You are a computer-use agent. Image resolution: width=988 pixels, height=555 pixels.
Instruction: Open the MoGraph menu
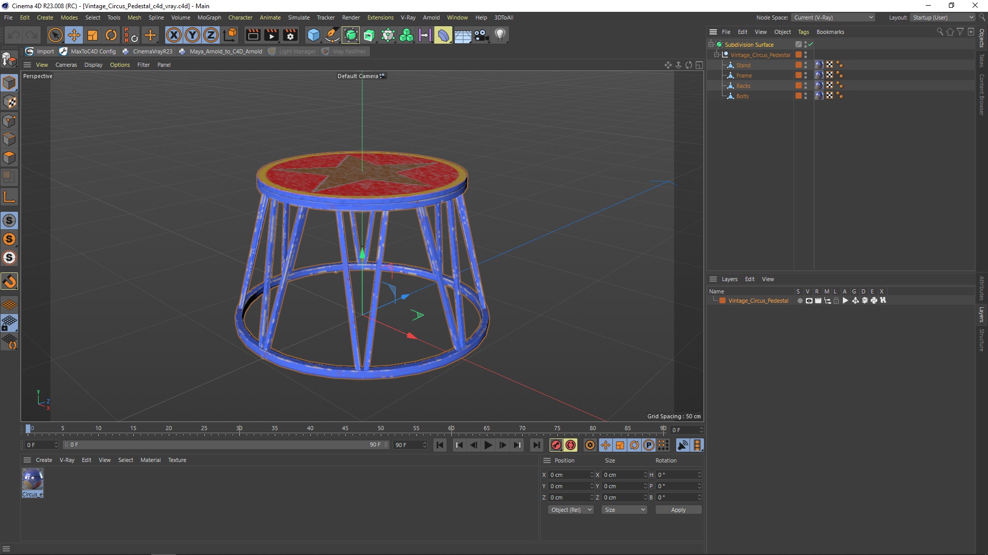point(209,17)
